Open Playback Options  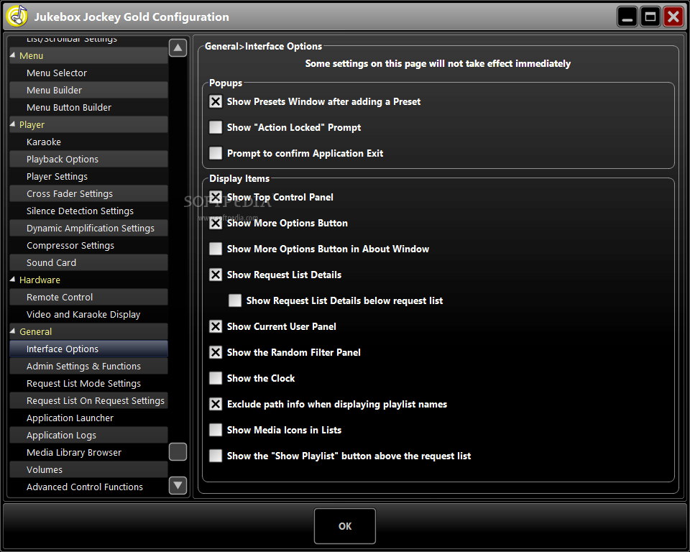coord(88,159)
